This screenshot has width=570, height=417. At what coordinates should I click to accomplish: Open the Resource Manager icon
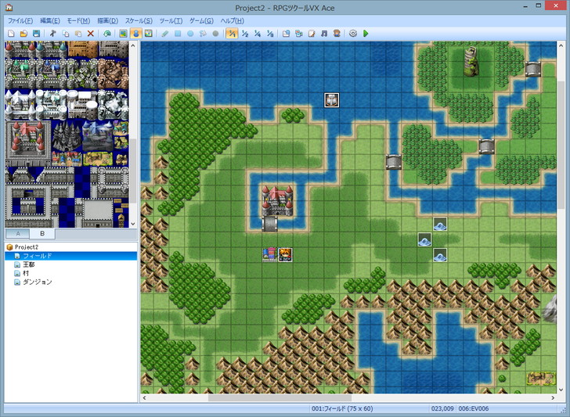pos(299,34)
